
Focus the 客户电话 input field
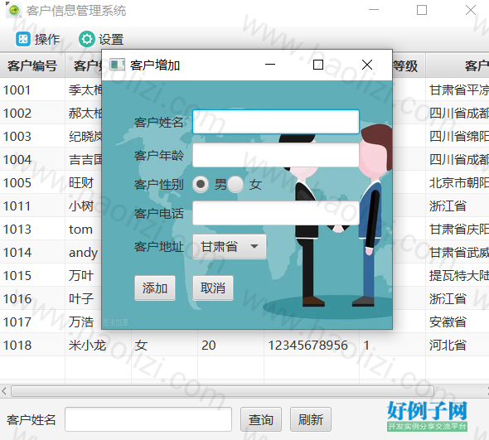pyautogui.click(x=276, y=213)
